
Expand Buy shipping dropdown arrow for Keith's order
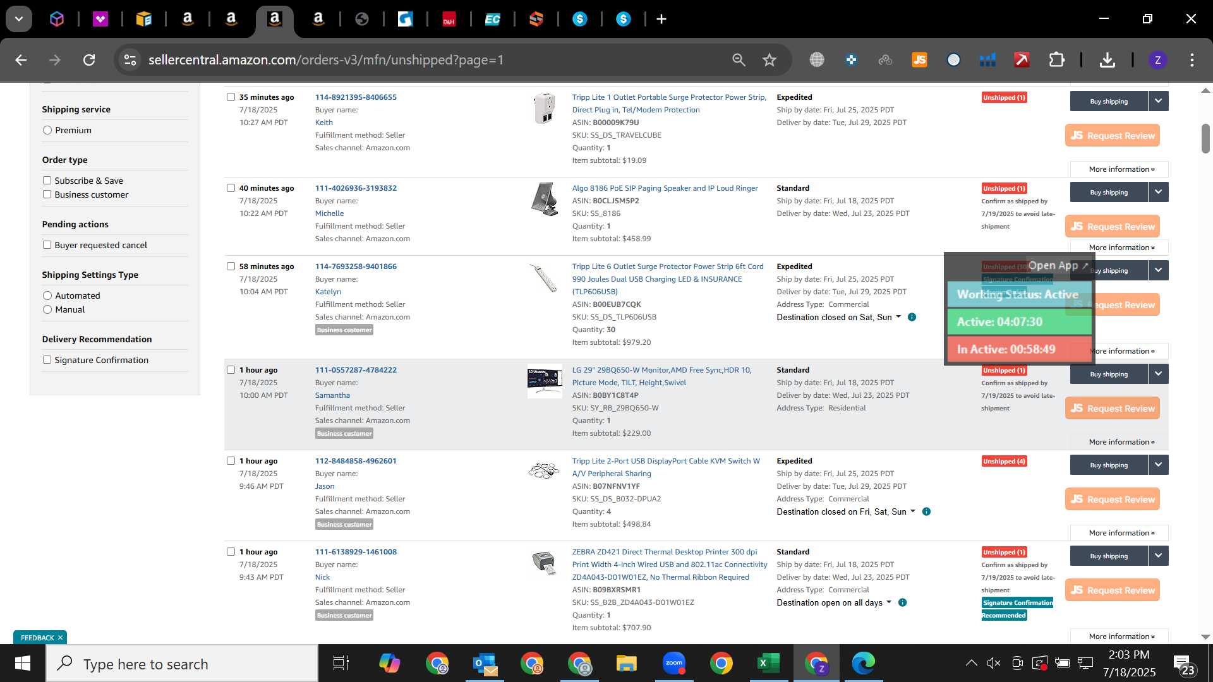pos(1158,101)
